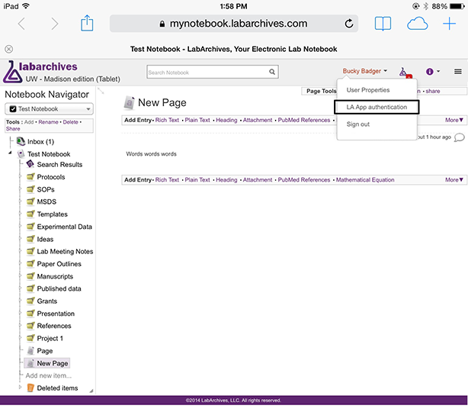Screen dimensions: 468x412
Task: Add a Rich Text entry, upper bar
Action: tap(167, 120)
